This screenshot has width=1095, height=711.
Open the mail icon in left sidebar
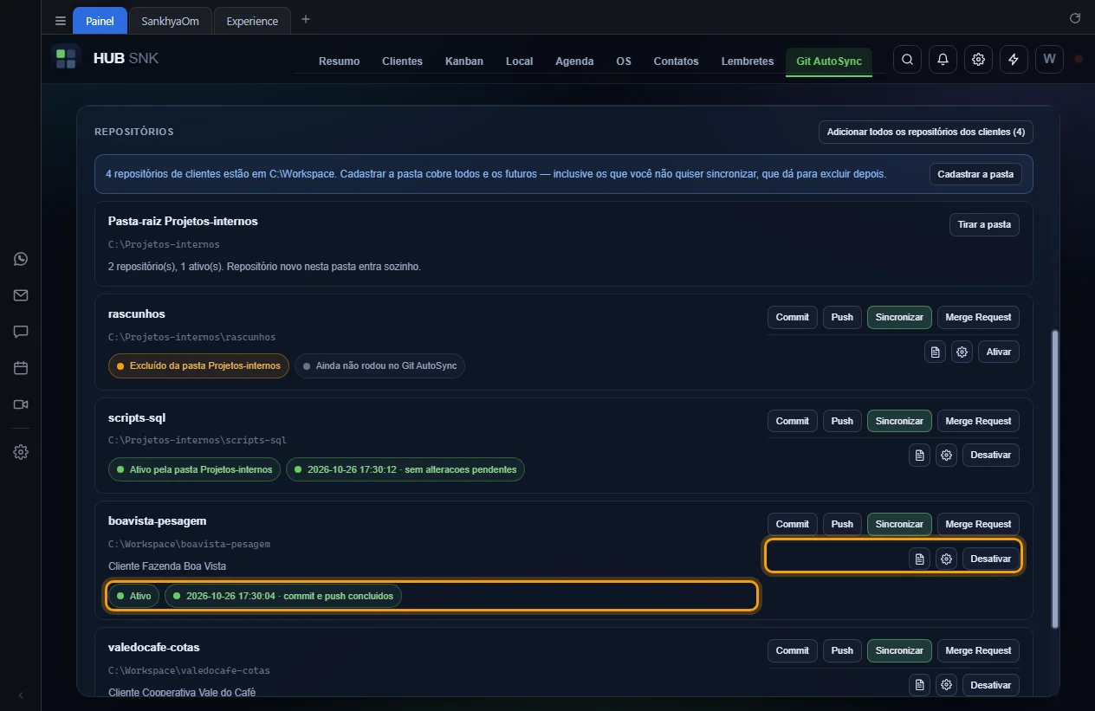tap(21, 295)
